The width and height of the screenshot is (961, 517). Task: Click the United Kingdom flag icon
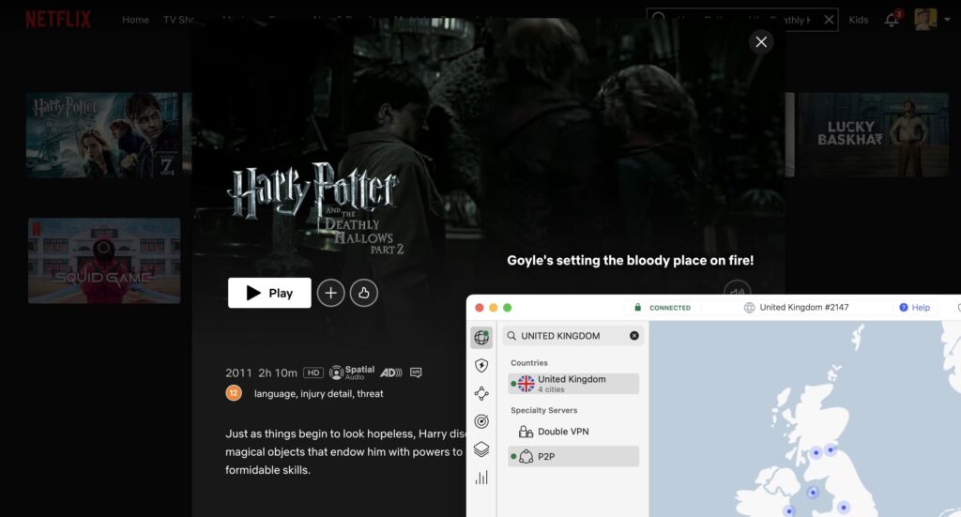pos(526,384)
